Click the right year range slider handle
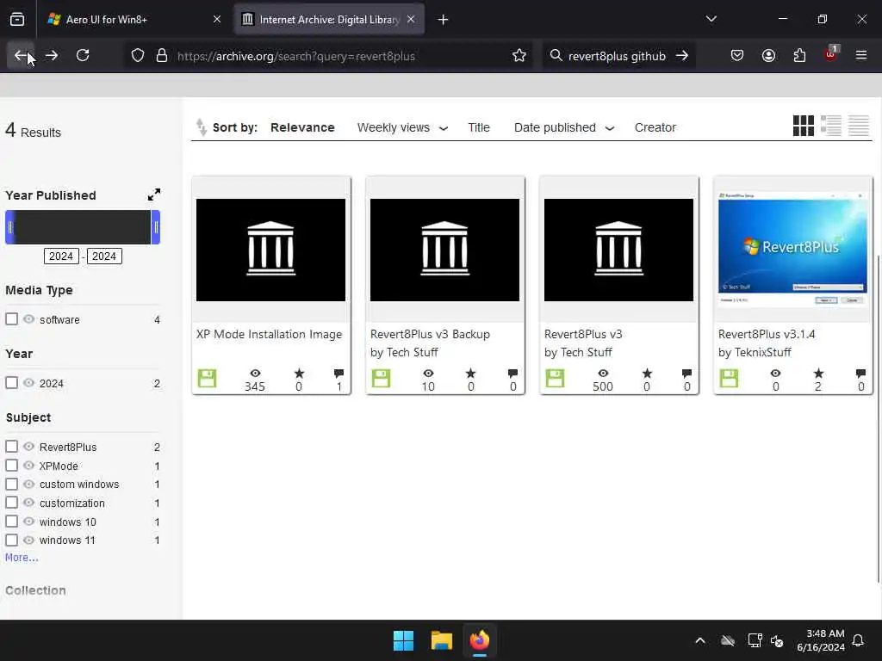The height and width of the screenshot is (661, 882). pos(156,227)
